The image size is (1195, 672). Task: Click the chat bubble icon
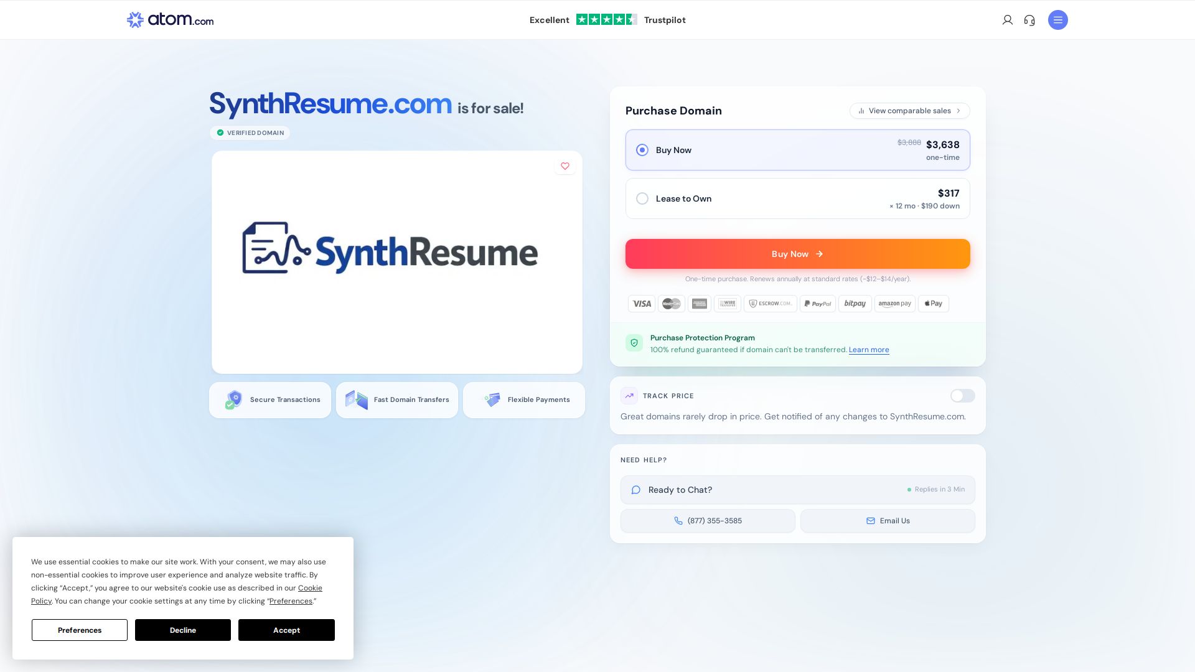(x=636, y=490)
